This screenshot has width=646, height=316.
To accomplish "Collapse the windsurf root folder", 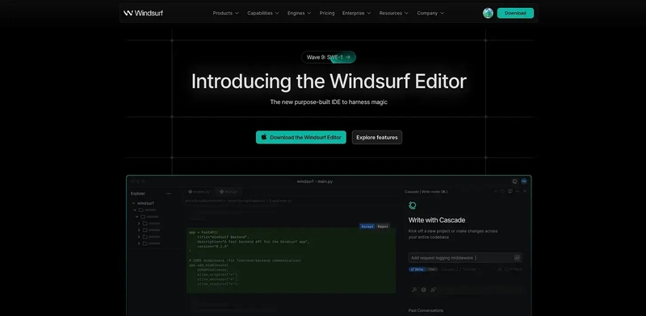I will coord(133,203).
